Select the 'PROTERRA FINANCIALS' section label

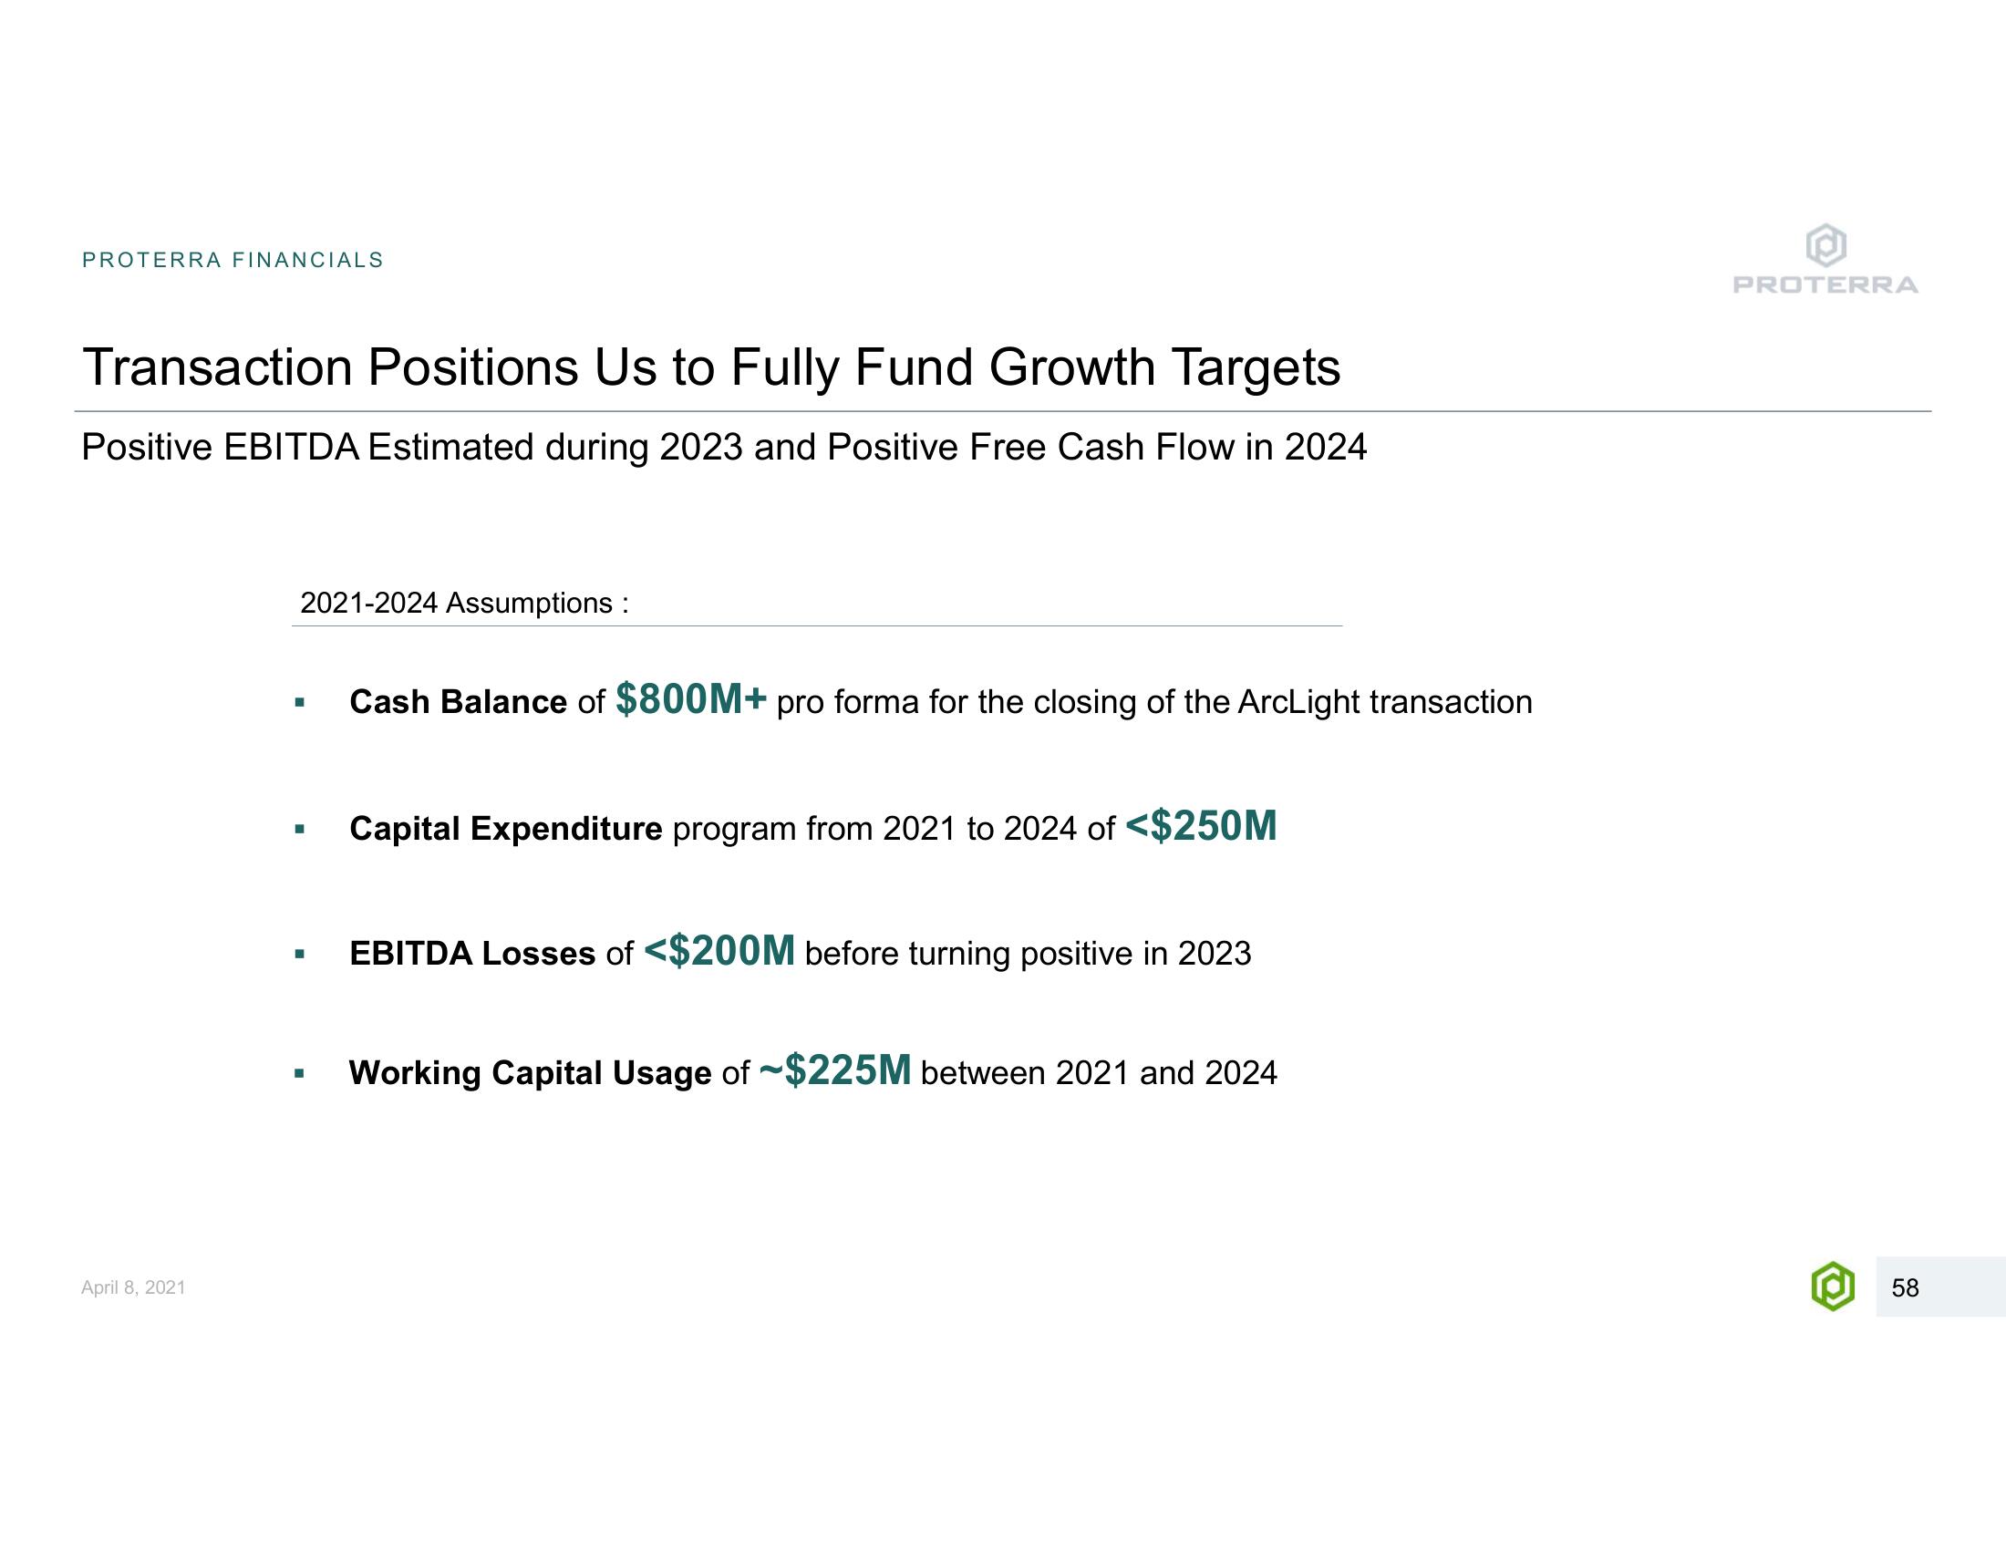[233, 260]
